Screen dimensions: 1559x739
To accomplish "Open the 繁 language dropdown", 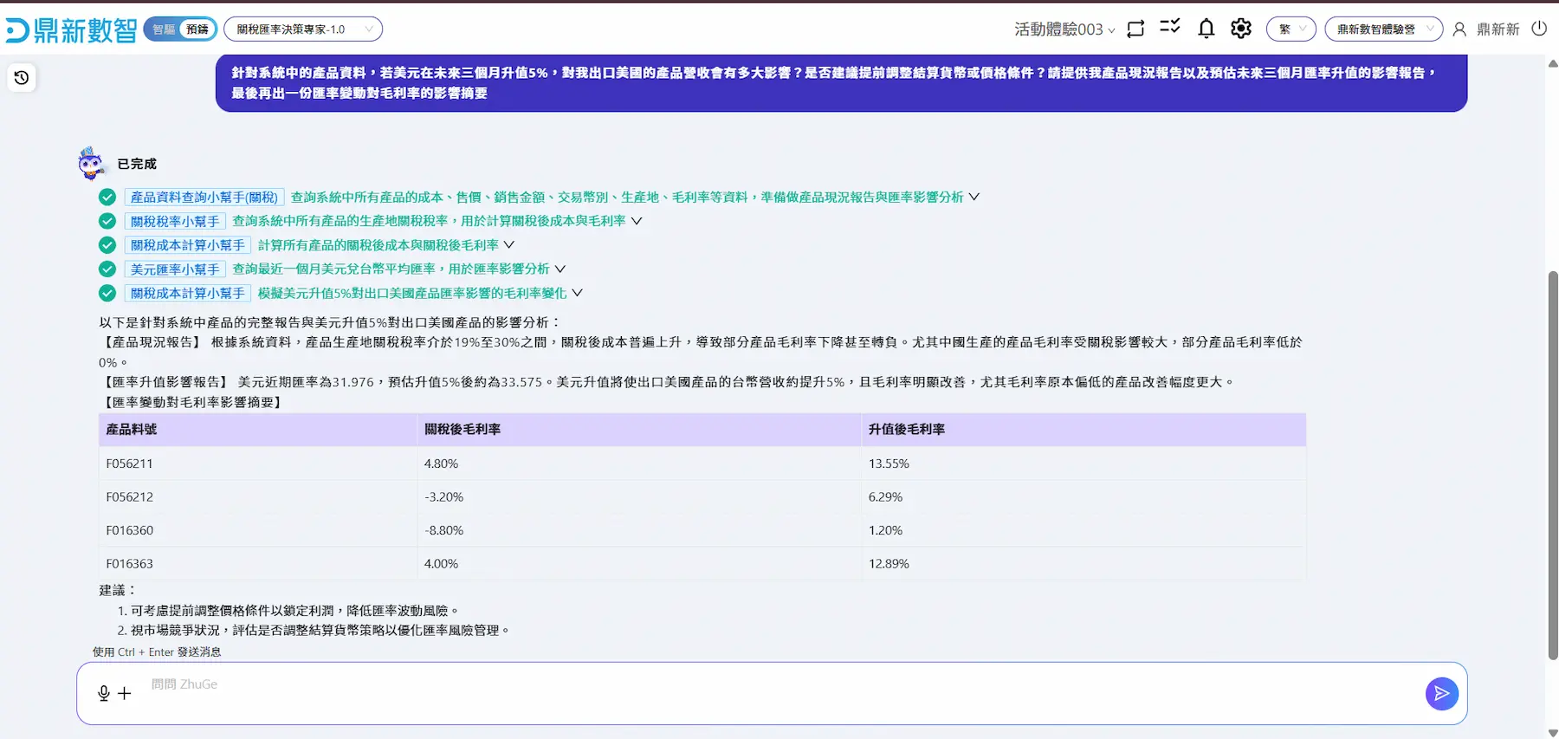I will (1291, 29).
